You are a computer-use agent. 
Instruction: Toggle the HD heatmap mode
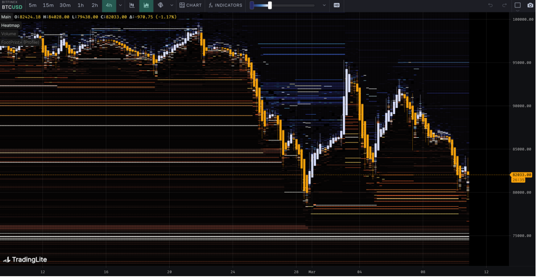tap(337, 5)
